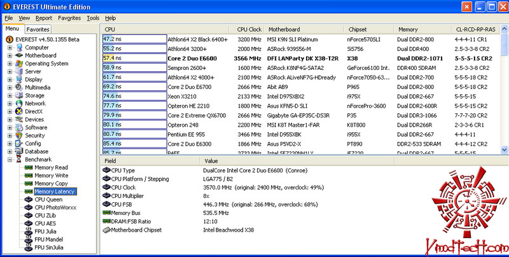This screenshot has height=257, width=509.
Task: Click the 69.2 ns latency bar
Action: (x=135, y=87)
